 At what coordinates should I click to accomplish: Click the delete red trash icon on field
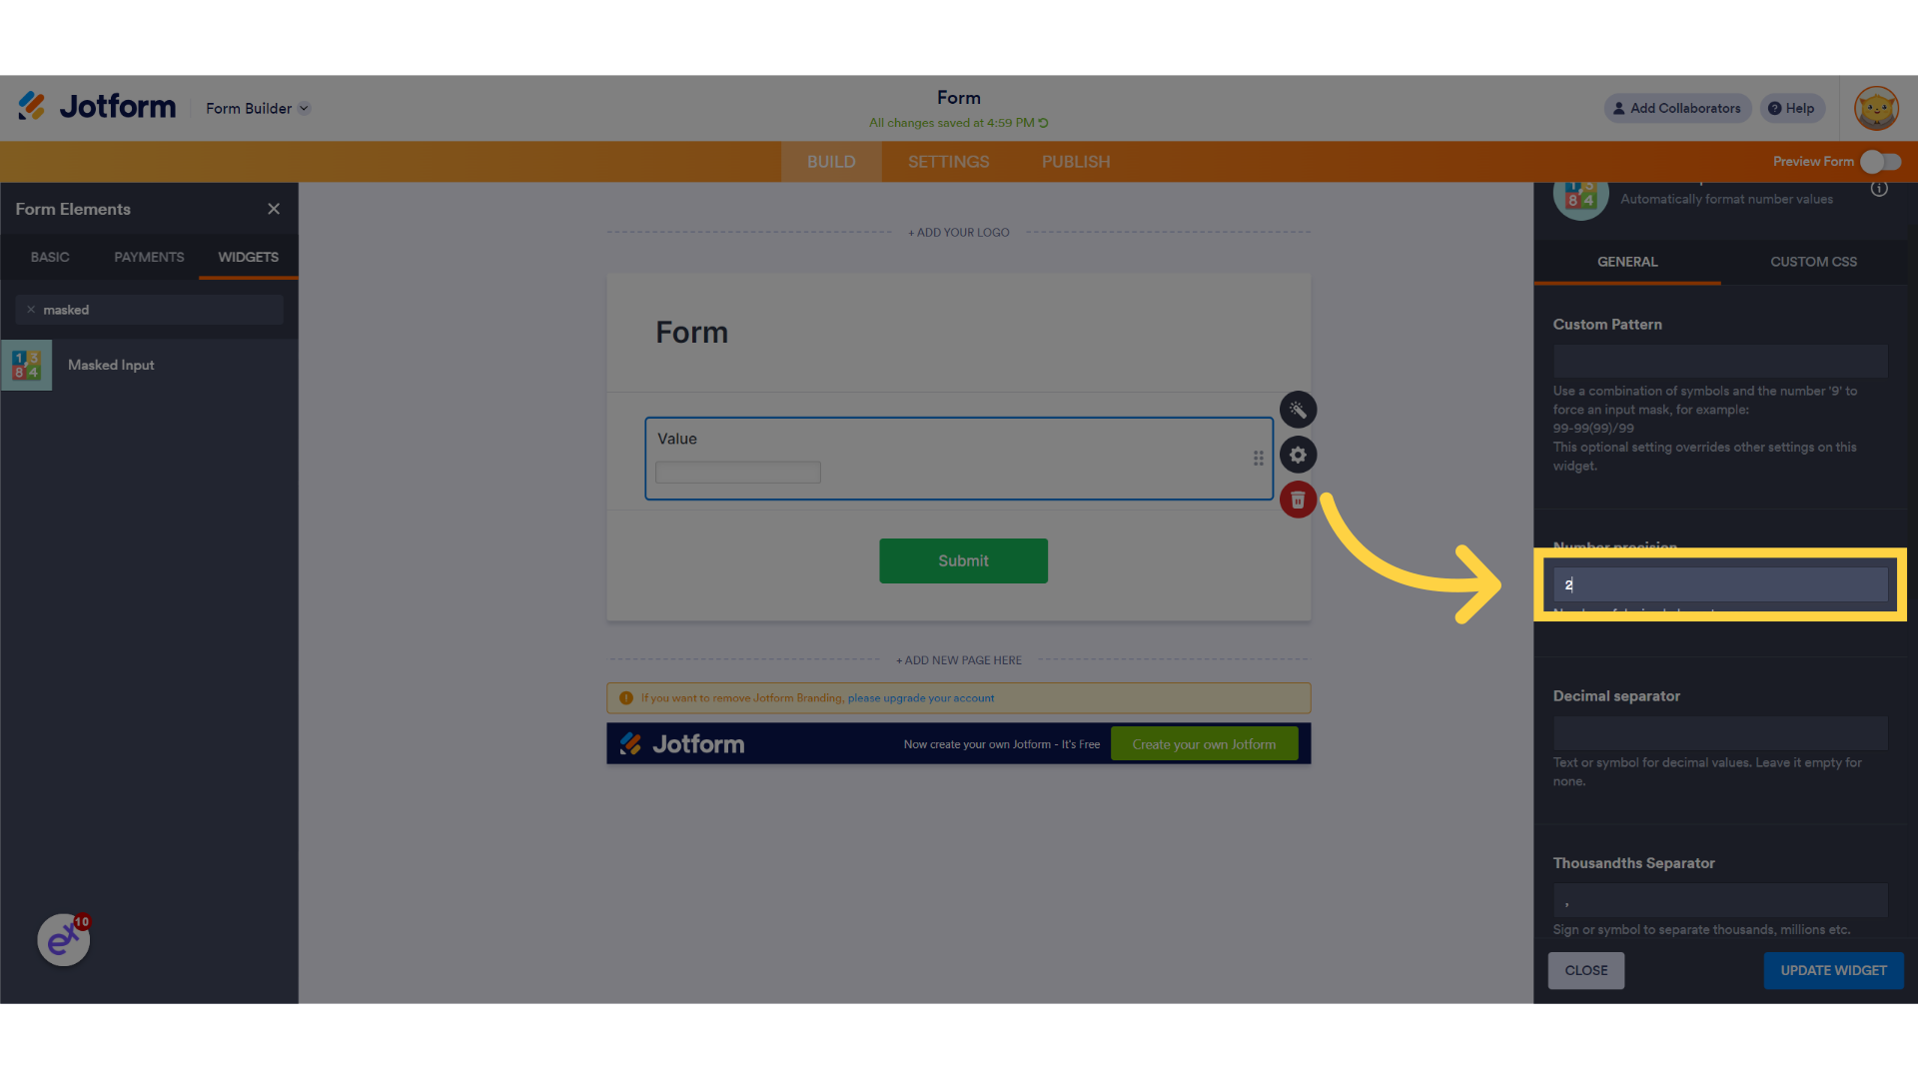1298,501
